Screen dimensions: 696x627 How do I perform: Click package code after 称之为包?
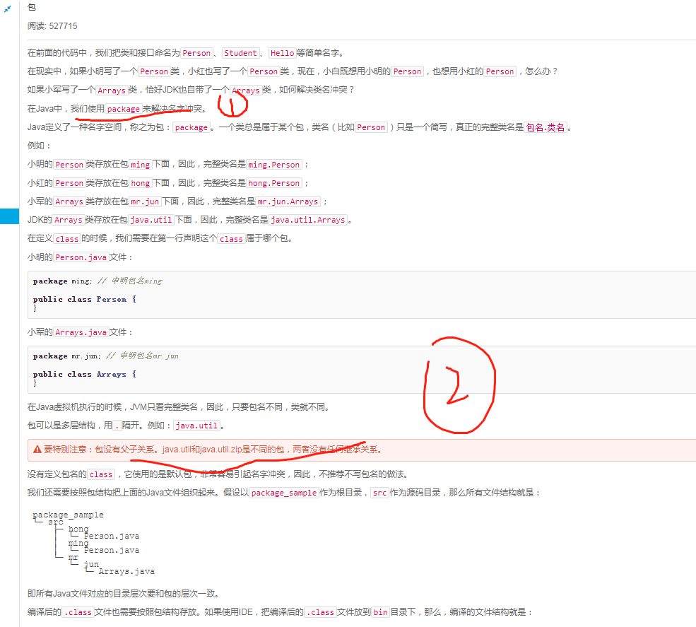(x=191, y=127)
